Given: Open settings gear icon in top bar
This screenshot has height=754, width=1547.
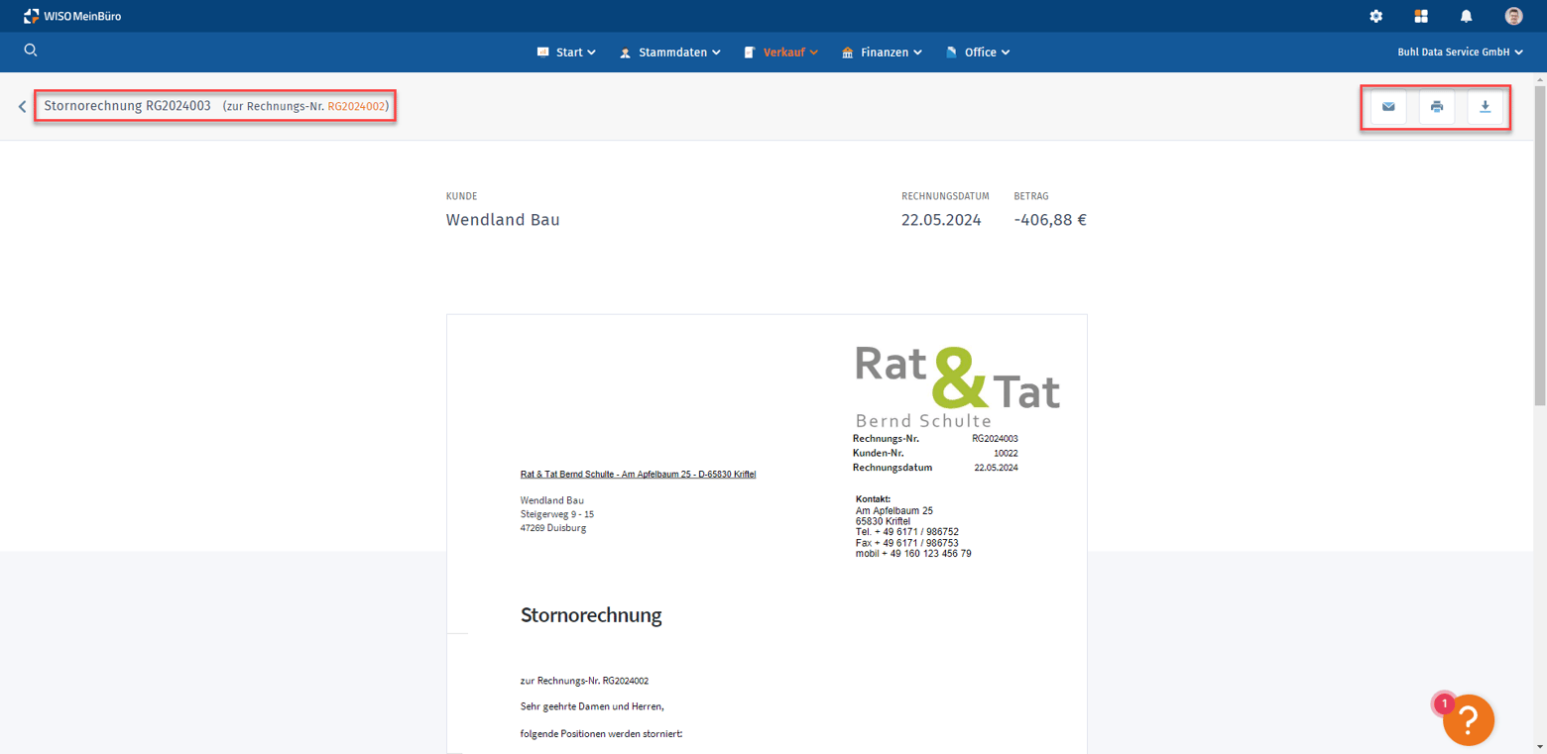Looking at the screenshot, I should click(x=1375, y=16).
